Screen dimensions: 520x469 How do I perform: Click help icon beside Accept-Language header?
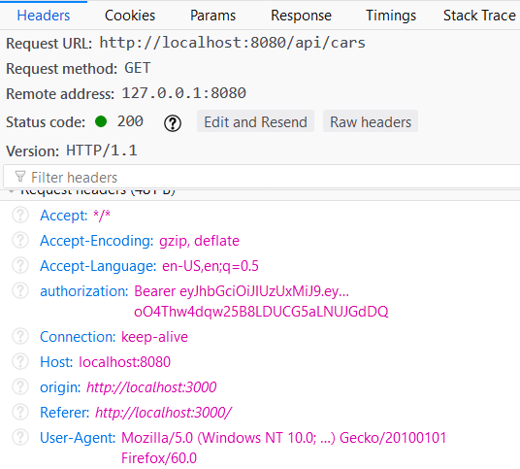[x=20, y=265]
